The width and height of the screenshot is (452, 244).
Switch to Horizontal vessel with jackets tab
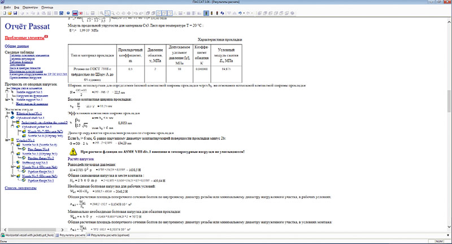click(x=28, y=235)
